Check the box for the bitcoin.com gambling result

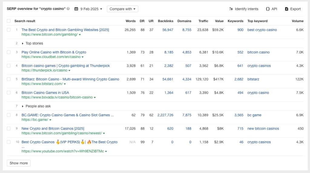pyautogui.click(x=9, y=30)
